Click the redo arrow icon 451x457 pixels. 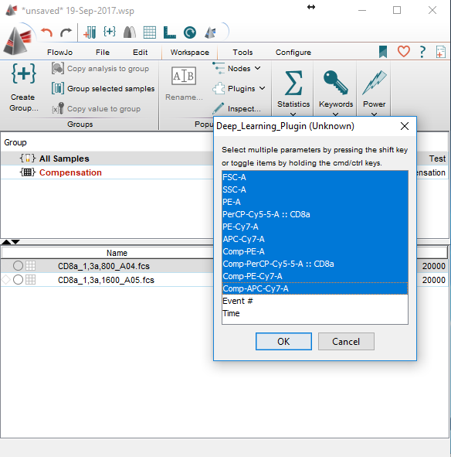(x=66, y=32)
